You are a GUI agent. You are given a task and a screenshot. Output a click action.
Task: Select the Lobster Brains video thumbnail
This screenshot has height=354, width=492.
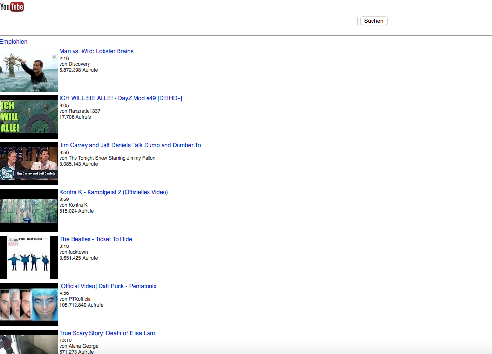(29, 70)
